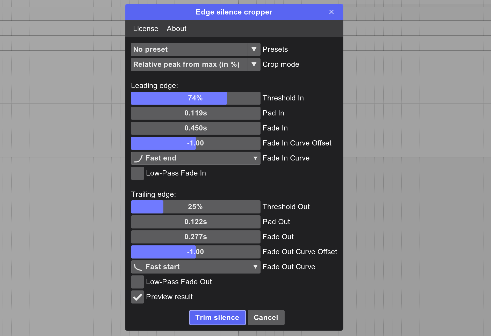Click the Threshold Out slider
491x336 pixels.
196,207
